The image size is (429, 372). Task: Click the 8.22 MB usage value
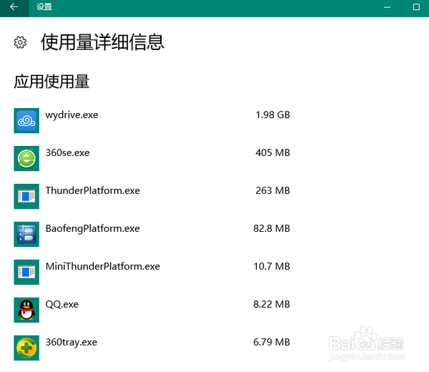272,304
